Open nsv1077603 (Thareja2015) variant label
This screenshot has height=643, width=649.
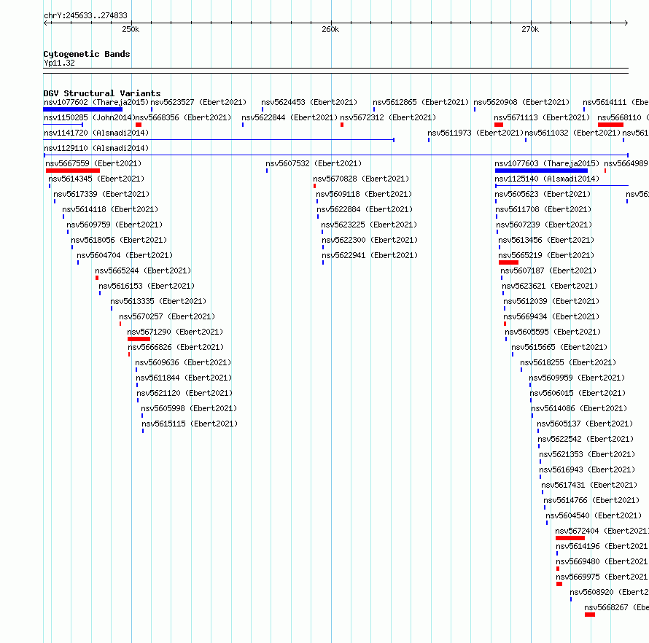click(x=547, y=163)
